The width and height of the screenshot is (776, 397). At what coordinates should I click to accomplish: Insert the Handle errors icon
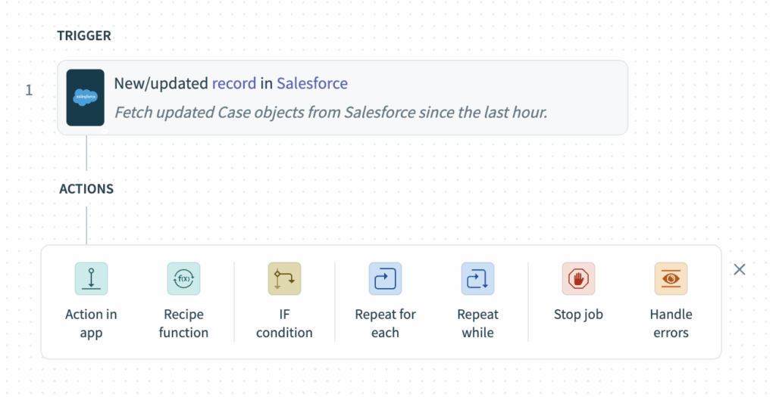(671, 278)
